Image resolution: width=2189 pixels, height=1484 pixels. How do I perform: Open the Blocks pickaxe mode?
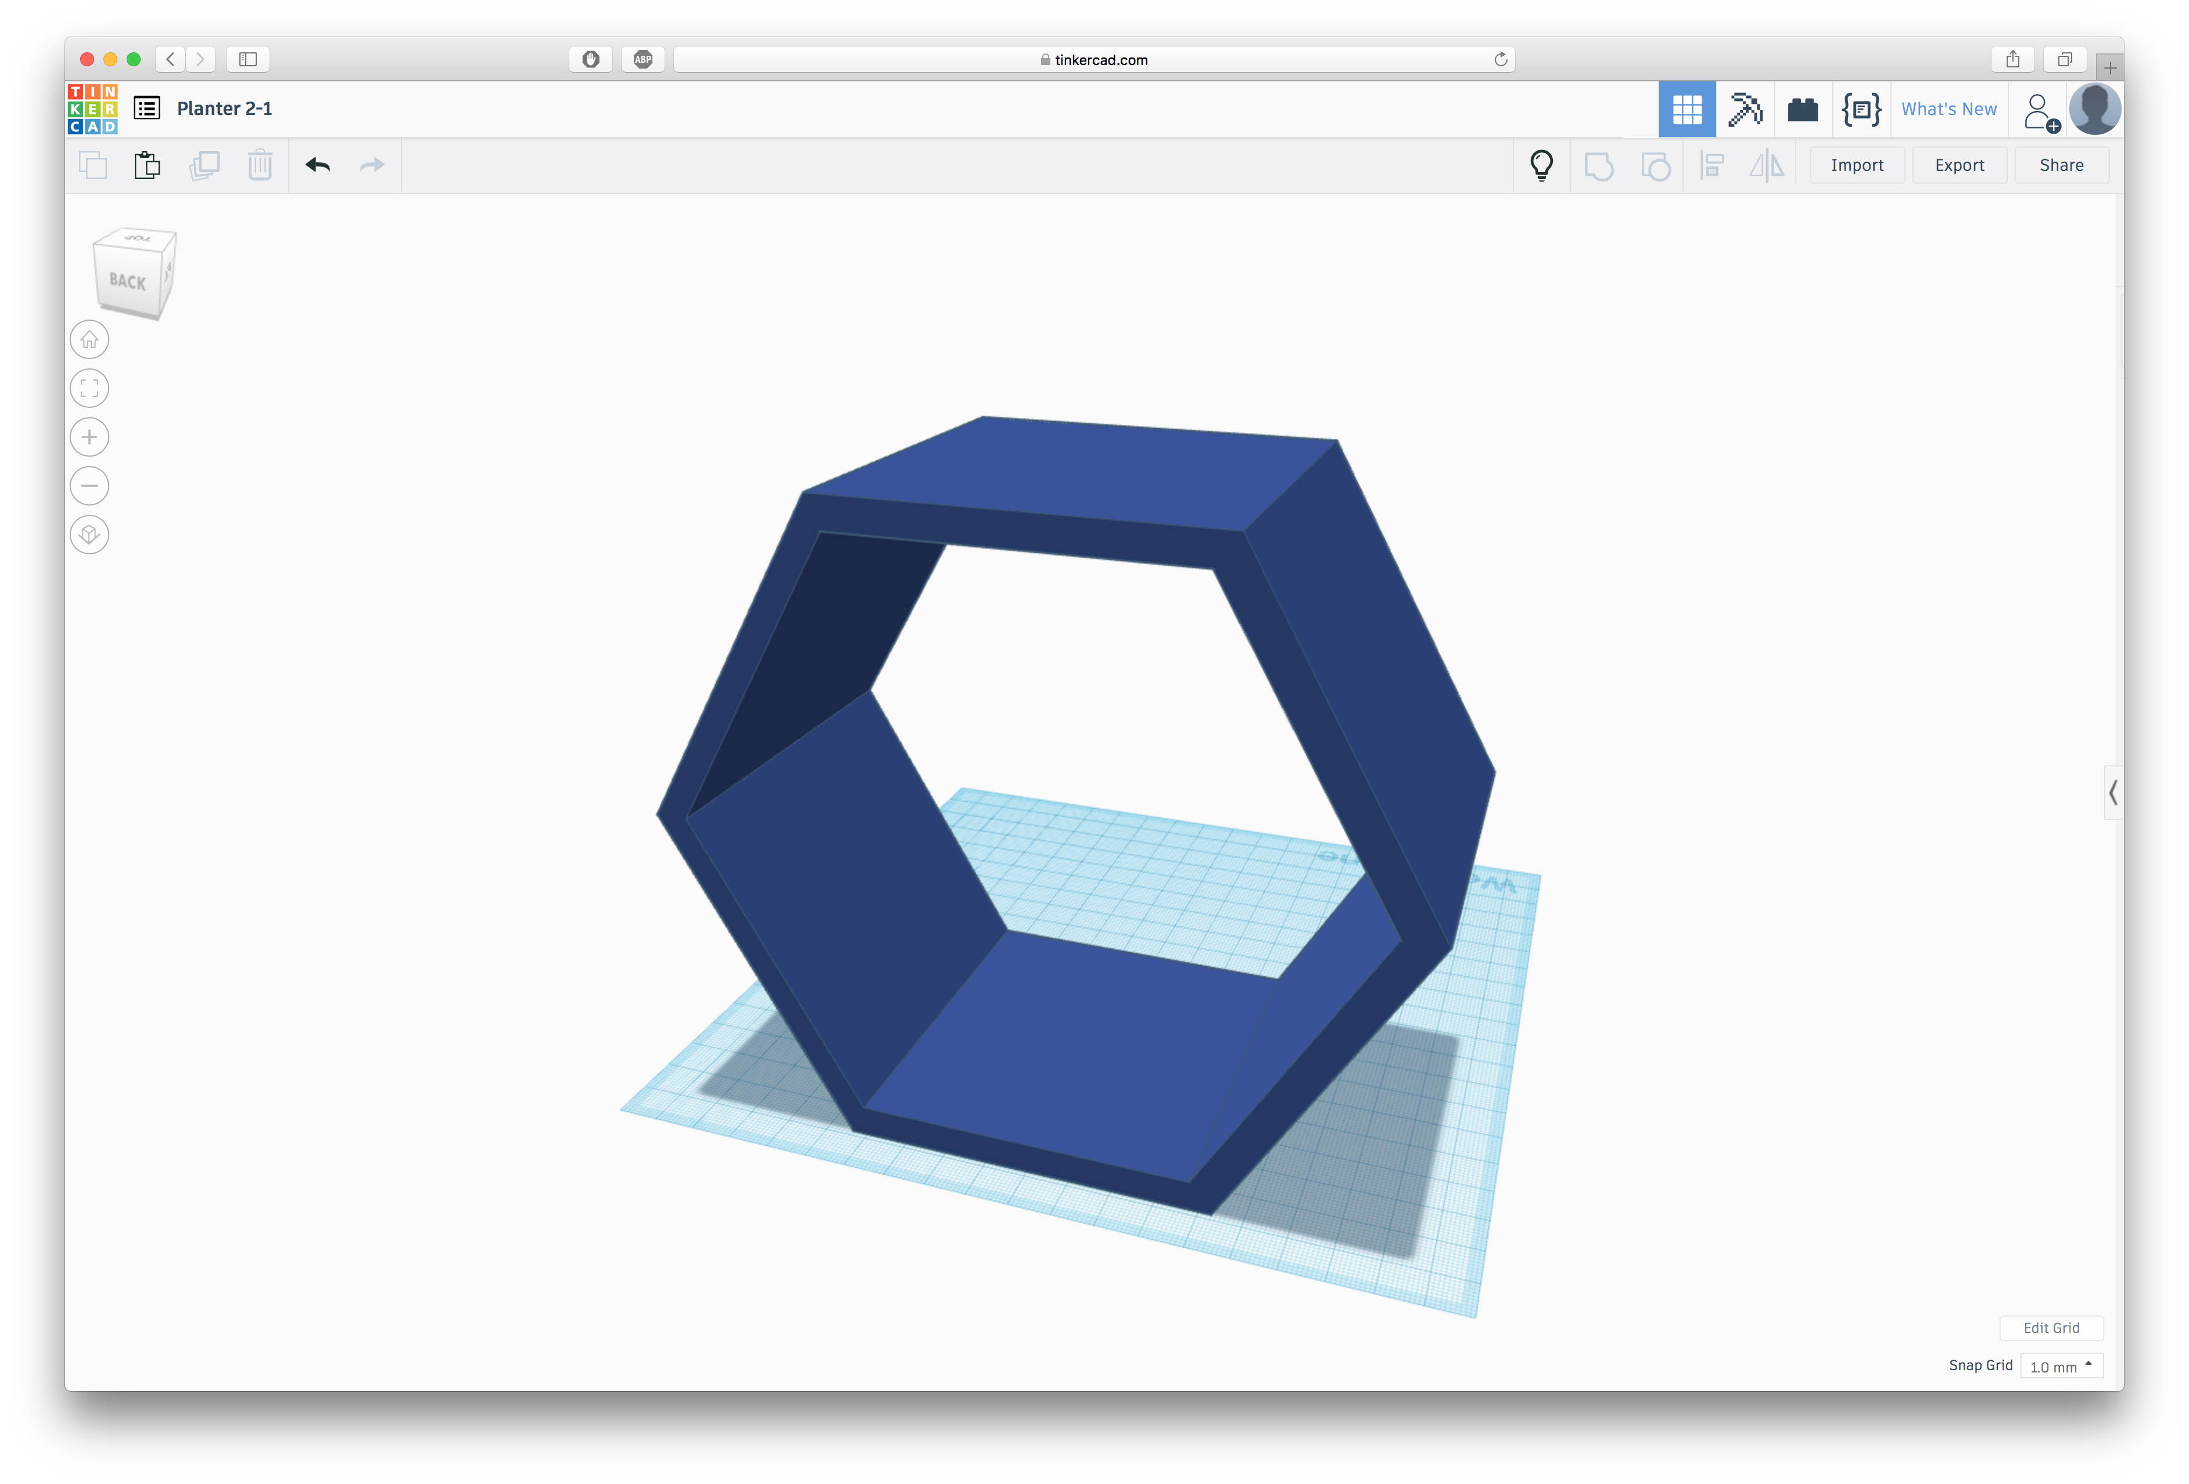(x=1745, y=109)
